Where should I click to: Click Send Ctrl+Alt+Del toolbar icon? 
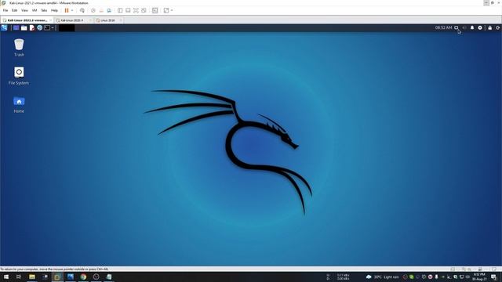coord(82,10)
